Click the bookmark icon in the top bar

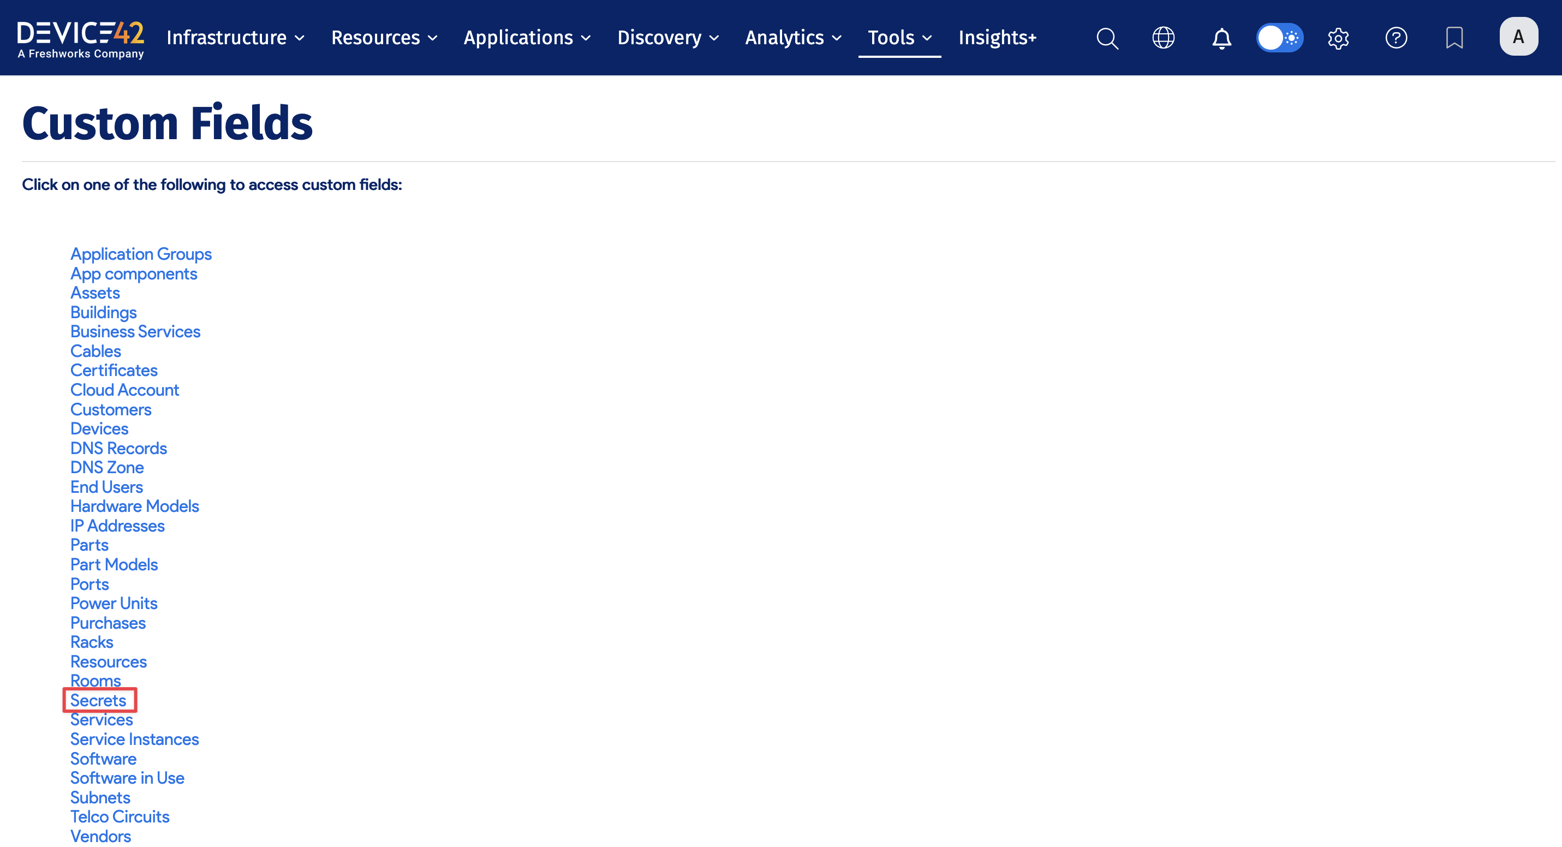pos(1454,38)
